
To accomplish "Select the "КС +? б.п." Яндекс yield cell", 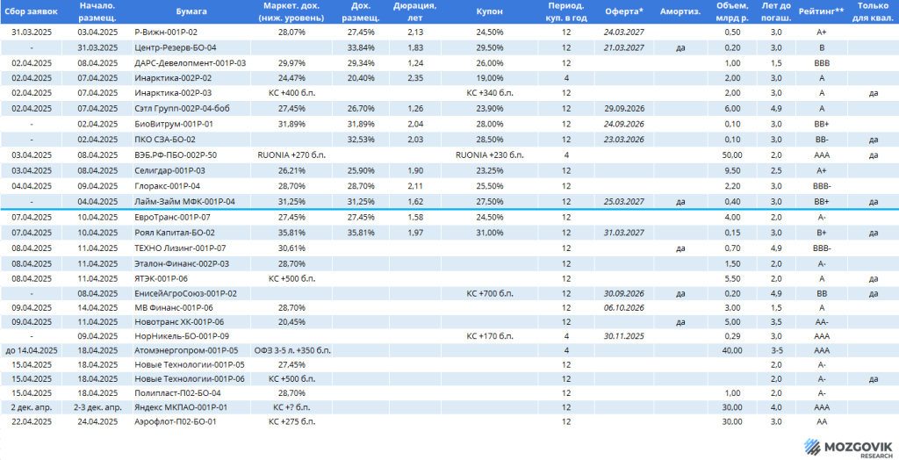I will pos(291,408).
